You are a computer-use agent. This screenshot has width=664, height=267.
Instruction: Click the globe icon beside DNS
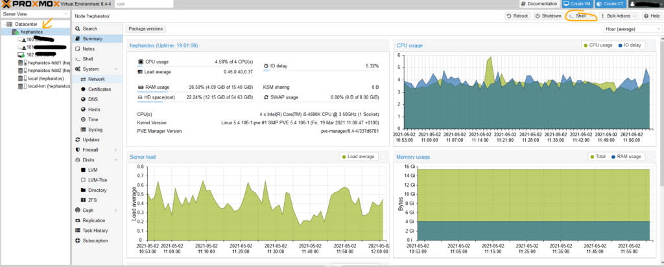coord(84,99)
